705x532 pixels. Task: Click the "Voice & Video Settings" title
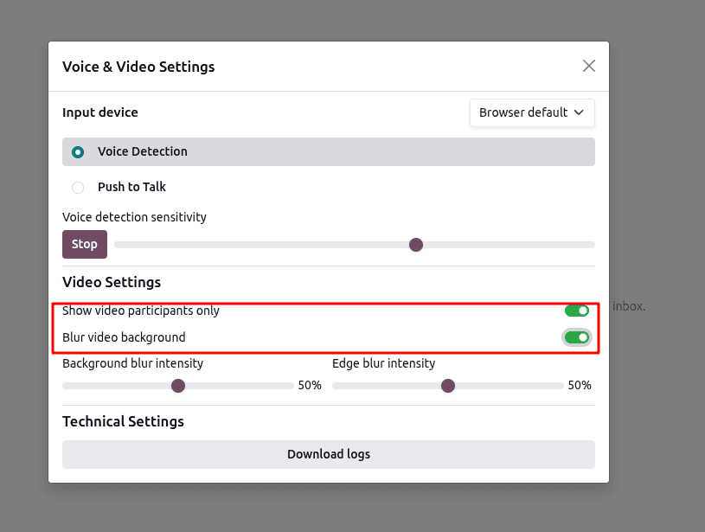[138, 67]
